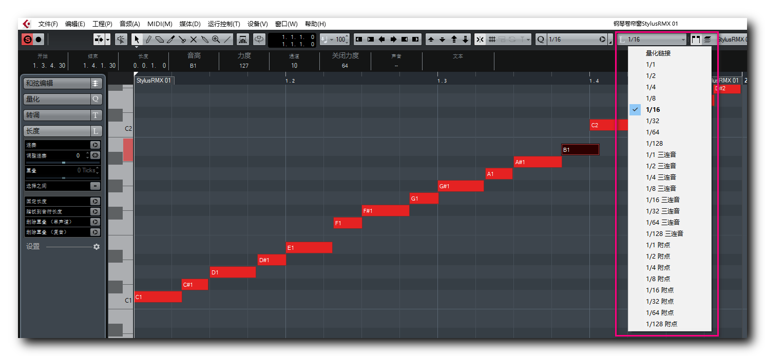Open the 运行控制(T) menu
Image resolution: width=765 pixels, height=356 pixels.
click(x=224, y=24)
